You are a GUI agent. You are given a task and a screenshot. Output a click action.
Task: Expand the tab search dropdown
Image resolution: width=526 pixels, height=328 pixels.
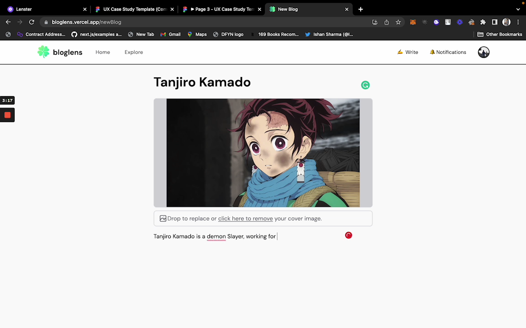[518, 10]
